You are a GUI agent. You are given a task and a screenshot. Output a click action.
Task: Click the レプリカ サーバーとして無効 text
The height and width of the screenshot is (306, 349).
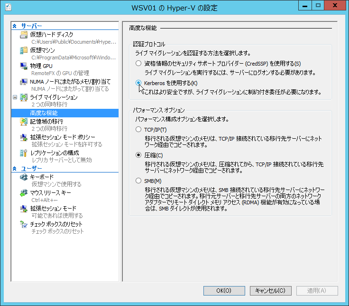pyautogui.click(x=62, y=160)
